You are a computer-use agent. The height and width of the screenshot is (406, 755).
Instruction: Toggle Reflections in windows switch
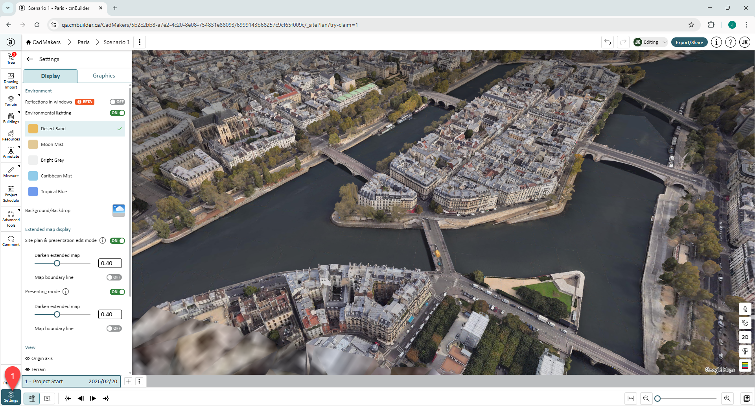[x=117, y=102]
